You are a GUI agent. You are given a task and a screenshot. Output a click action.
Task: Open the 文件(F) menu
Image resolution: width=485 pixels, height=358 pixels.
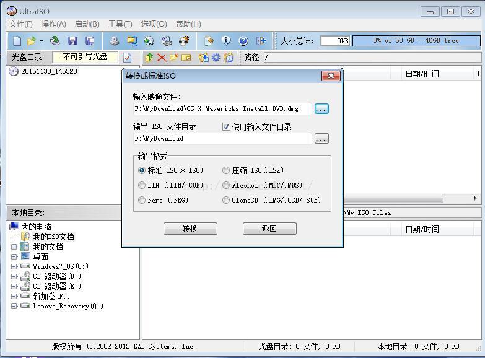pos(20,24)
